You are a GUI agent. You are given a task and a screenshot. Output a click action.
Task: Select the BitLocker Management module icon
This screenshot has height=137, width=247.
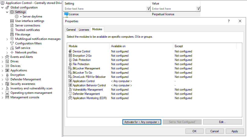pos(70,68)
